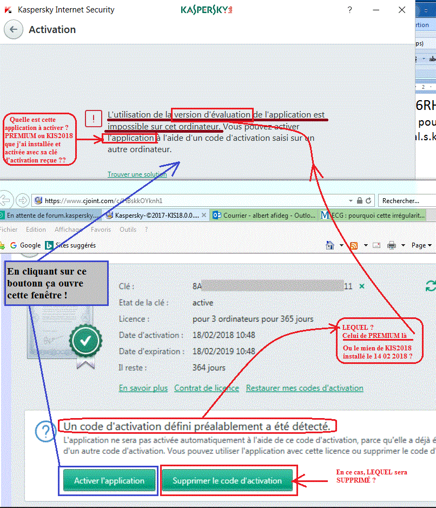Switch to the forum.kaspersky tab

(x=51, y=215)
